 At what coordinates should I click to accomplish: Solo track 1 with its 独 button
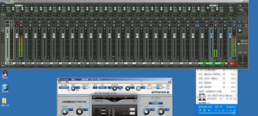[x=12, y=22]
